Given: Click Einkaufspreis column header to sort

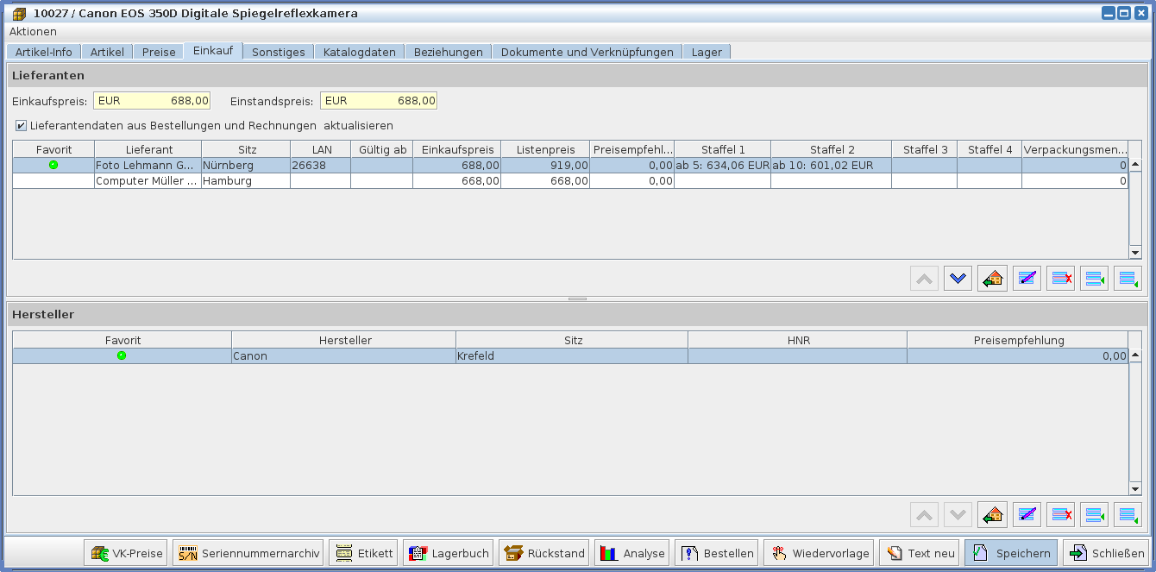Looking at the screenshot, I should (x=457, y=149).
